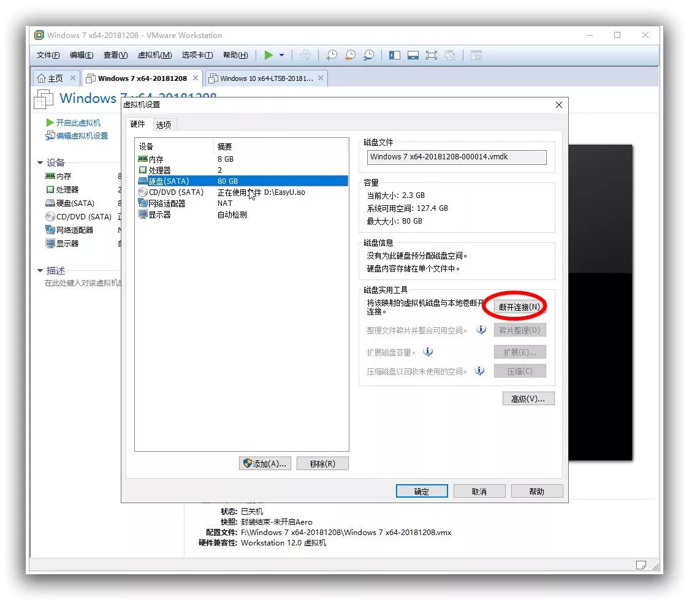Click the info icon beside 压缩磁盘 description
This screenshot has width=689, height=600.
tap(479, 371)
